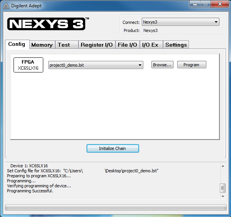Image resolution: width=231 pixels, height=217 pixels.
Task: Click the Digilent Adept title bar icon
Action: 6,6
